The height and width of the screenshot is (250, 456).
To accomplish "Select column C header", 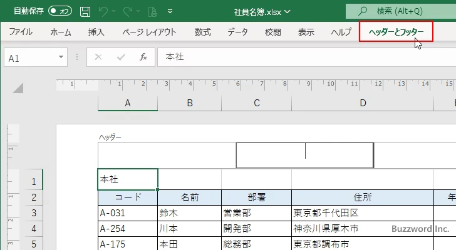I will pyautogui.click(x=257, y=103).
